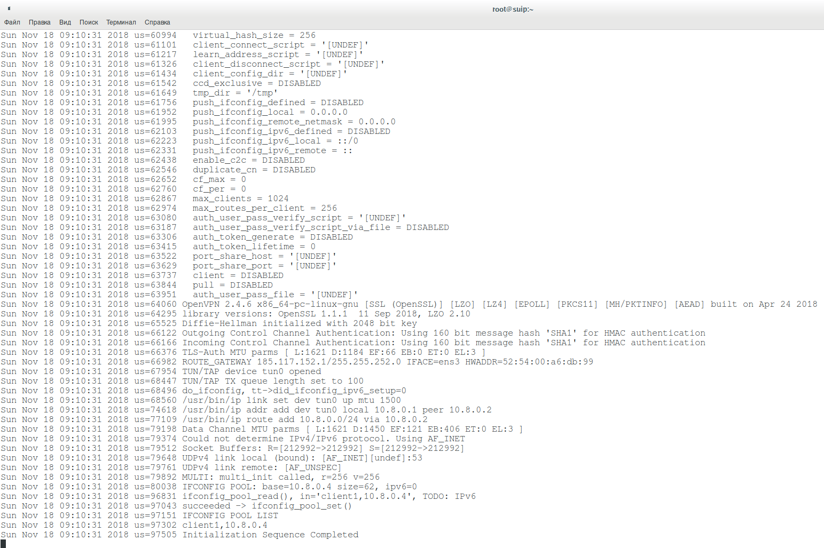Open the Поиск menu

89,22
